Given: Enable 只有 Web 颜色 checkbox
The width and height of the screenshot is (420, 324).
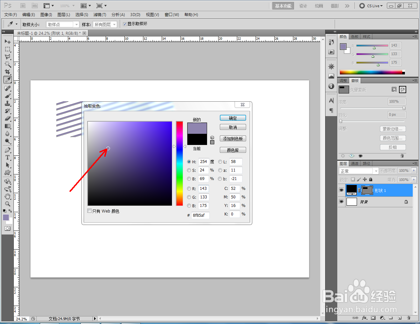Looking at the screenshot, I should tap(89, 211).
